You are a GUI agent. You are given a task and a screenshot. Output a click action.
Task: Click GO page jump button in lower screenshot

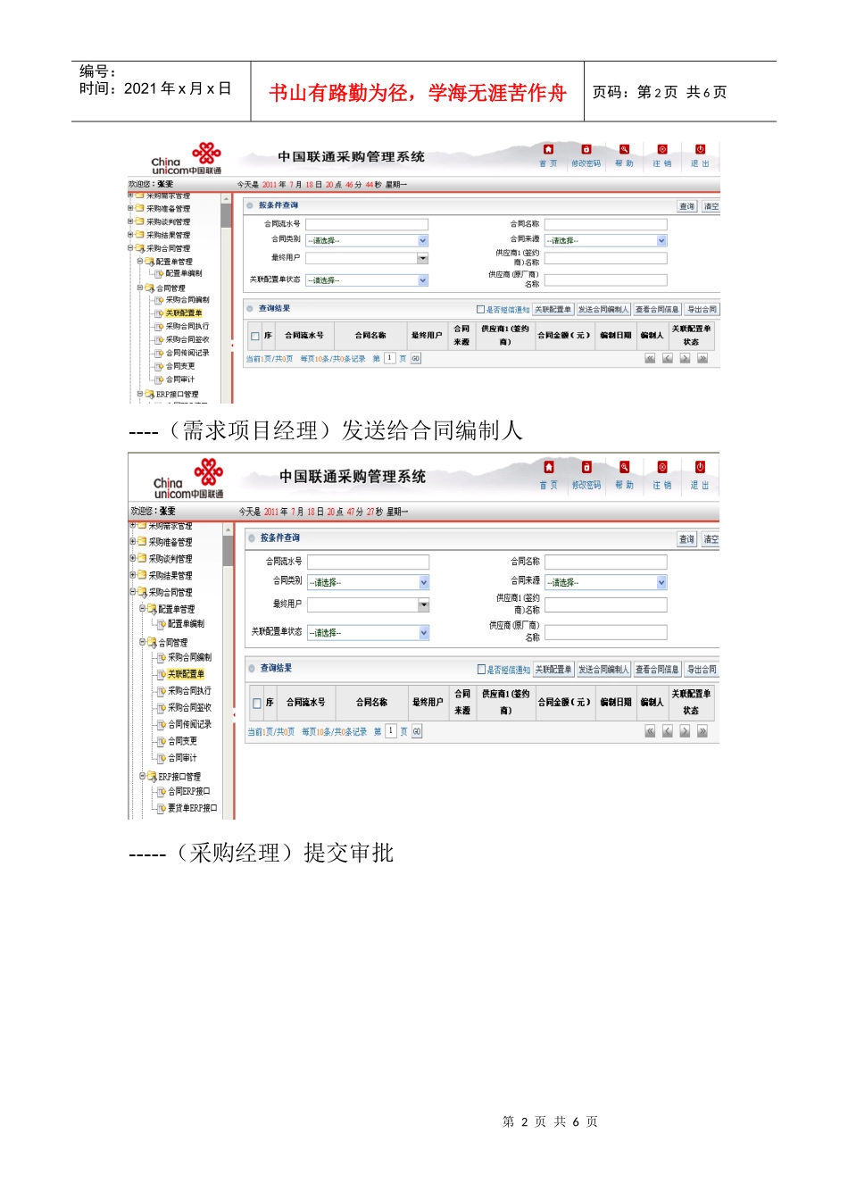(417, 732)
